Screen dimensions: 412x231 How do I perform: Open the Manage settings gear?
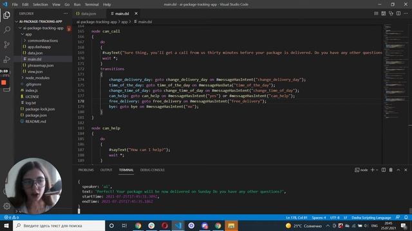7,206
